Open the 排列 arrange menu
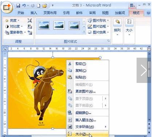Screen dimensions: 155x137 click(117, 27)
